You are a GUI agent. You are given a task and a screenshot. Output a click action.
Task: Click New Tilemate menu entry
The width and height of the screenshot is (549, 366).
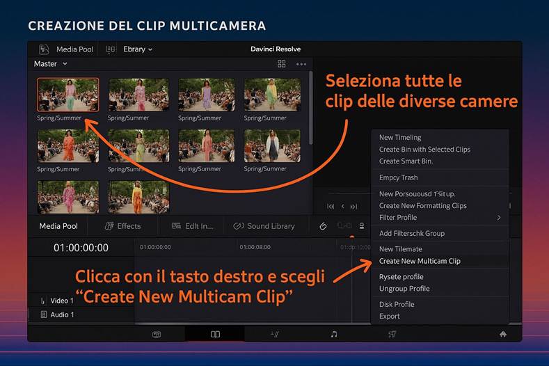click(400, 249)
